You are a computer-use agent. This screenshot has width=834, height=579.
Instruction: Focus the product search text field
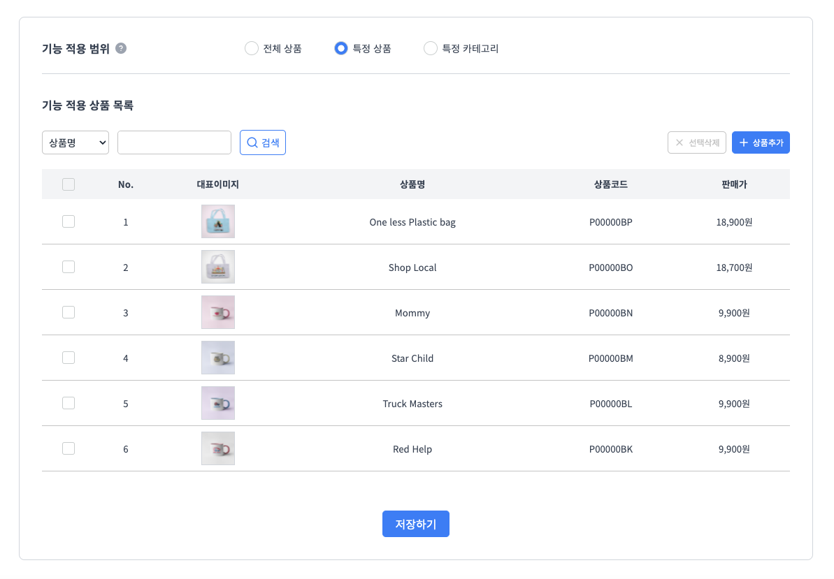pos(174,142)
